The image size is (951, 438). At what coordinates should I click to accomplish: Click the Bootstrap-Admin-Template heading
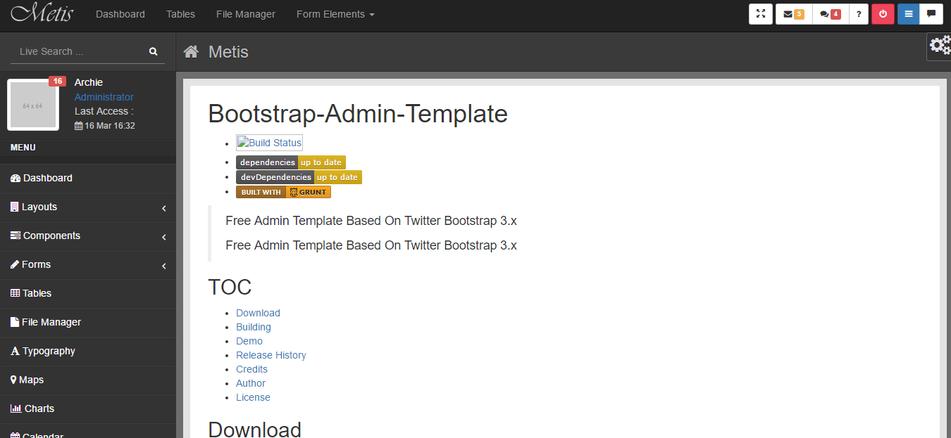coord(358,114)
